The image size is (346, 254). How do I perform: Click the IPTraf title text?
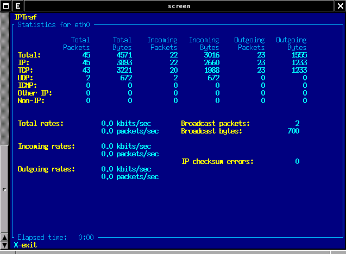26,17
